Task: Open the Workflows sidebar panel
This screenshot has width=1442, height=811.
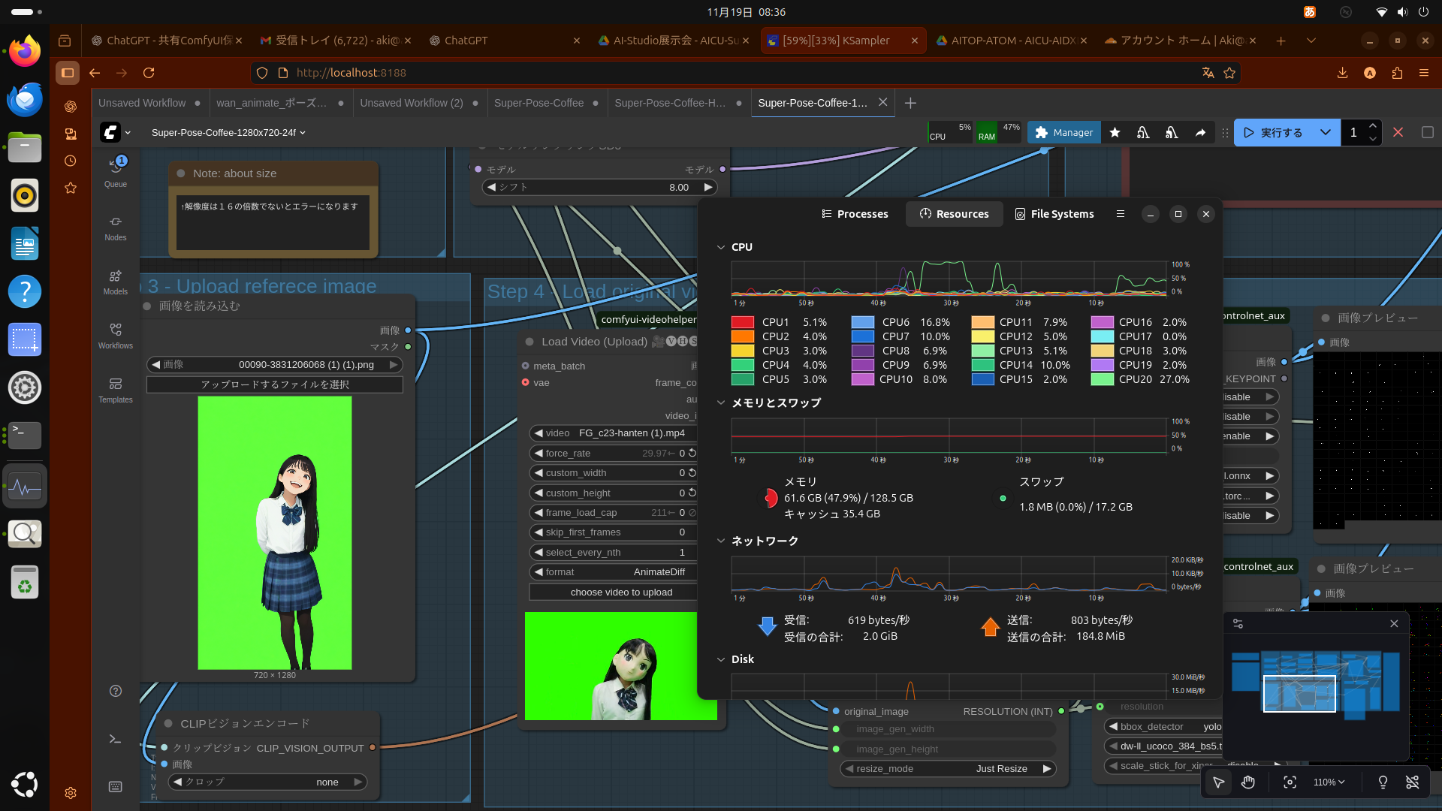Action: pyautogui.click(x=116, y=336)
